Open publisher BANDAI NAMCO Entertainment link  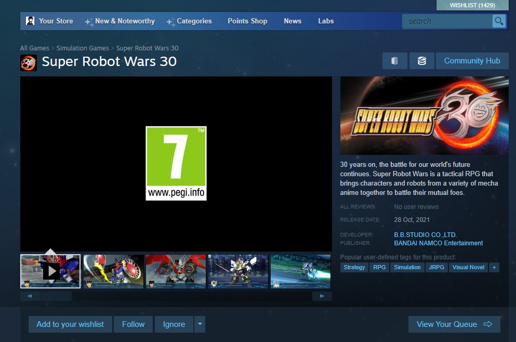tap(439, 243)
